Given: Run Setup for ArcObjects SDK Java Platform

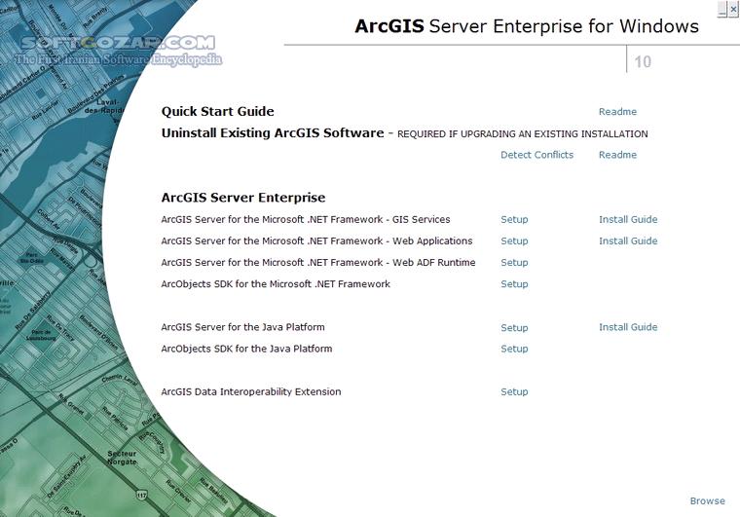Looking at the screenshot, I should point(514,350).
